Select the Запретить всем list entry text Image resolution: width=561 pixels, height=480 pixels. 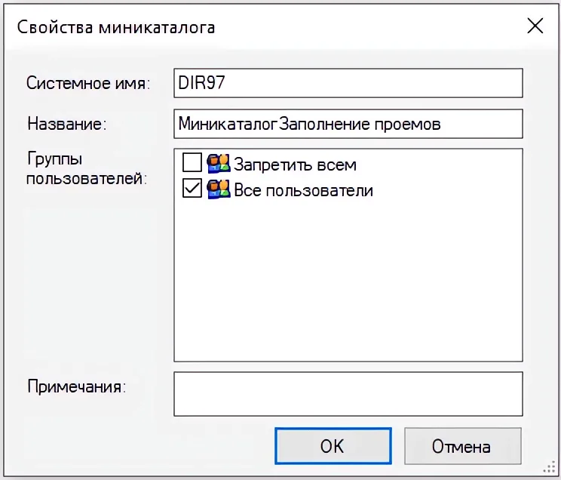295,164
